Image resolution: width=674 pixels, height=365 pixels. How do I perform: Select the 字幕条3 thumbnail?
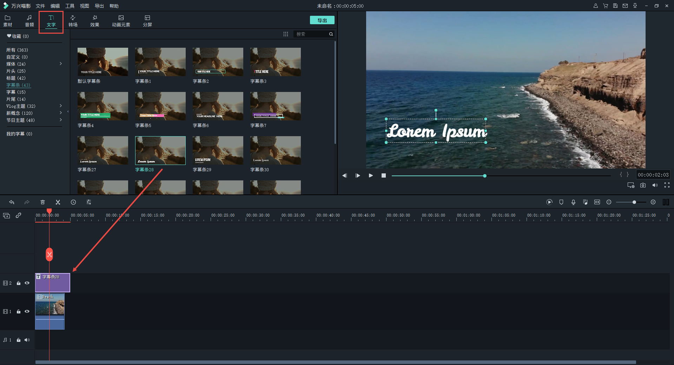[x=276, y=62]
